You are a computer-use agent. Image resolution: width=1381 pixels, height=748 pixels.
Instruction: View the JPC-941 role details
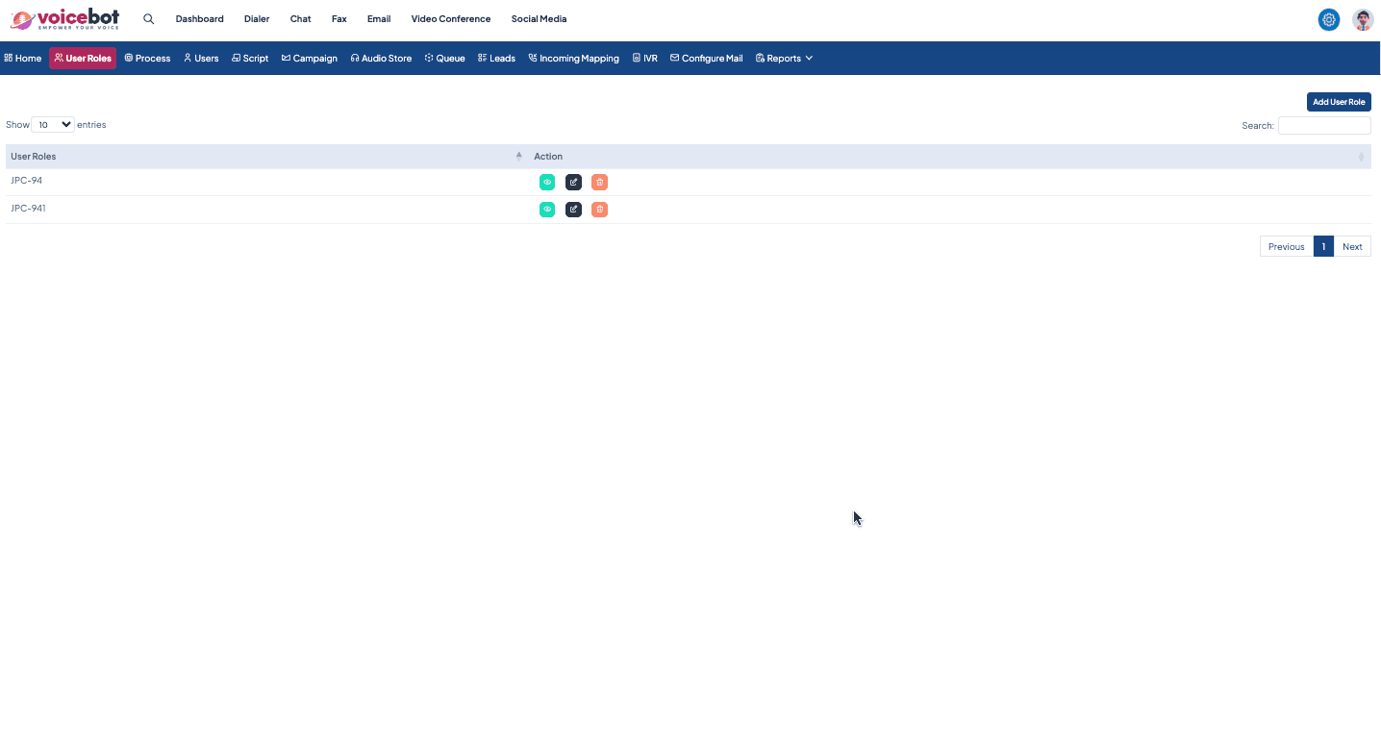click(547, 210)
